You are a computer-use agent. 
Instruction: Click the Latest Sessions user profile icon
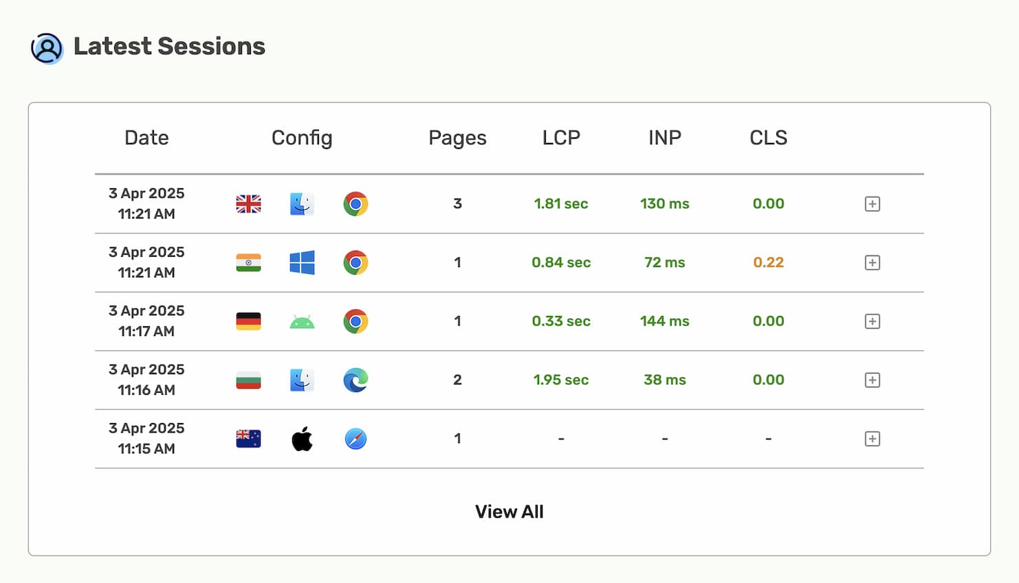tap(47, 48)
